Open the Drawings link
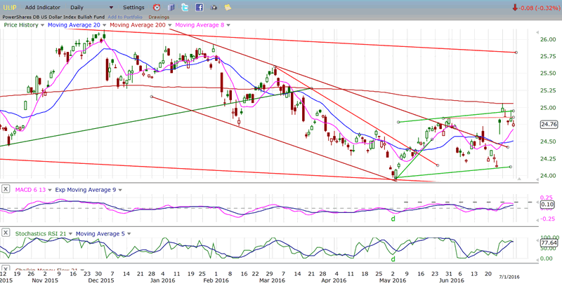The image size is (562, 283). (x=159, y=16)
